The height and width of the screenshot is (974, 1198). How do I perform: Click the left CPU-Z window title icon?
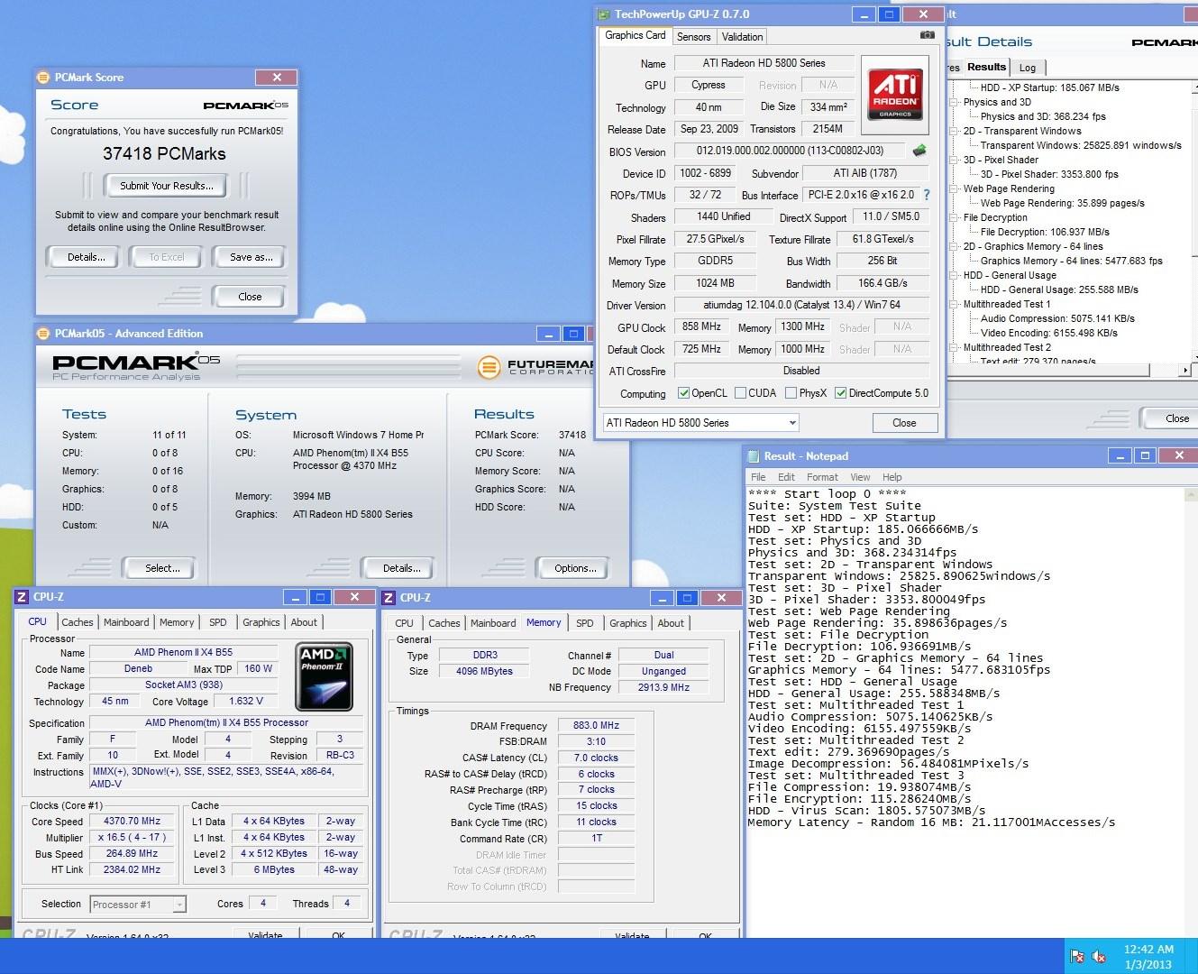point(22,597)
